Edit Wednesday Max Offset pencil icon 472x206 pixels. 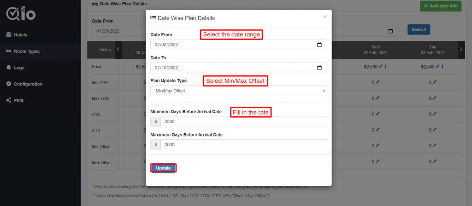[378, 161]
